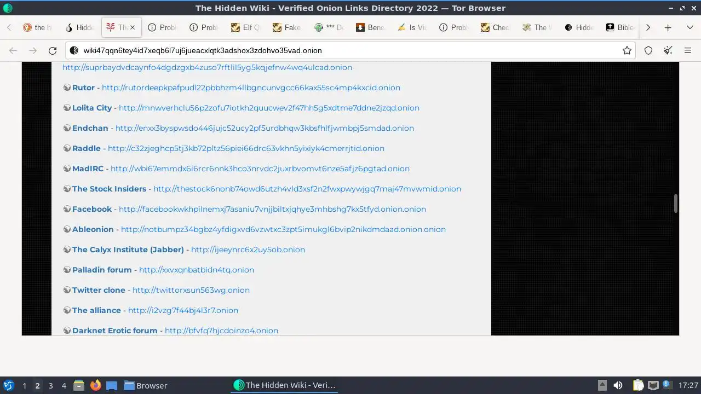Click the network monitor tray icon
The image size is (701, 394).
(653, 385)
